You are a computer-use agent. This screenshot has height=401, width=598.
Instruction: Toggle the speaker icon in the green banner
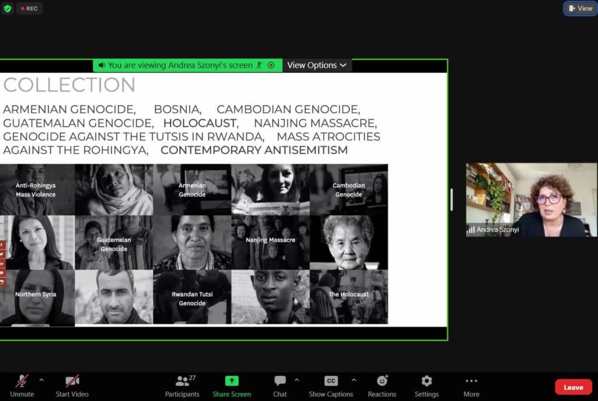point(100,65)
